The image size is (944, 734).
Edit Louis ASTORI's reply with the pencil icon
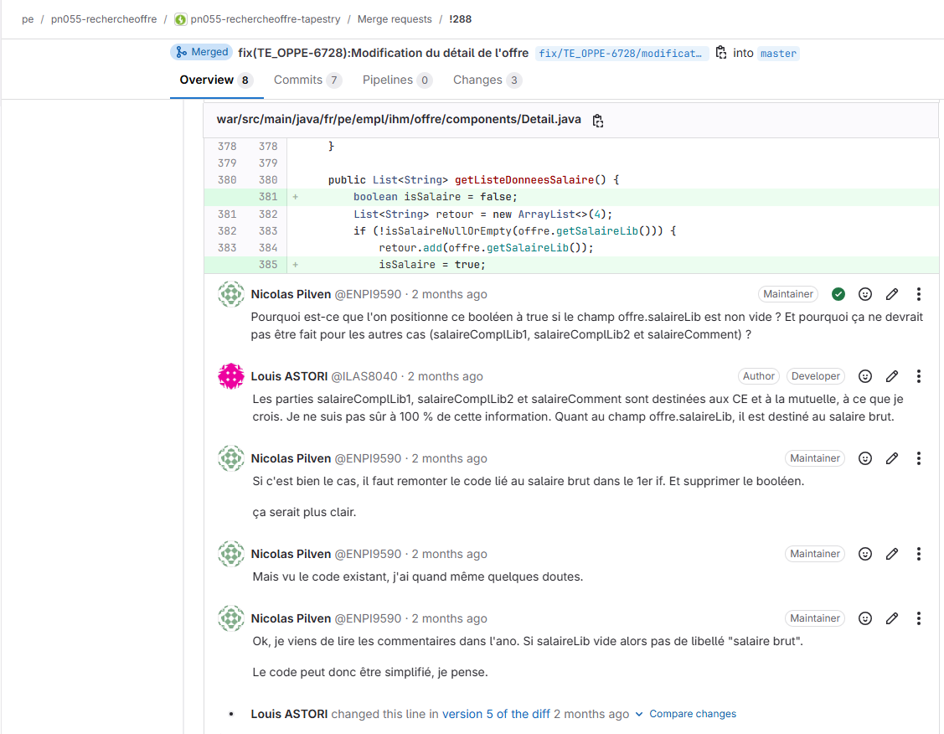click(x=891, y=375)
